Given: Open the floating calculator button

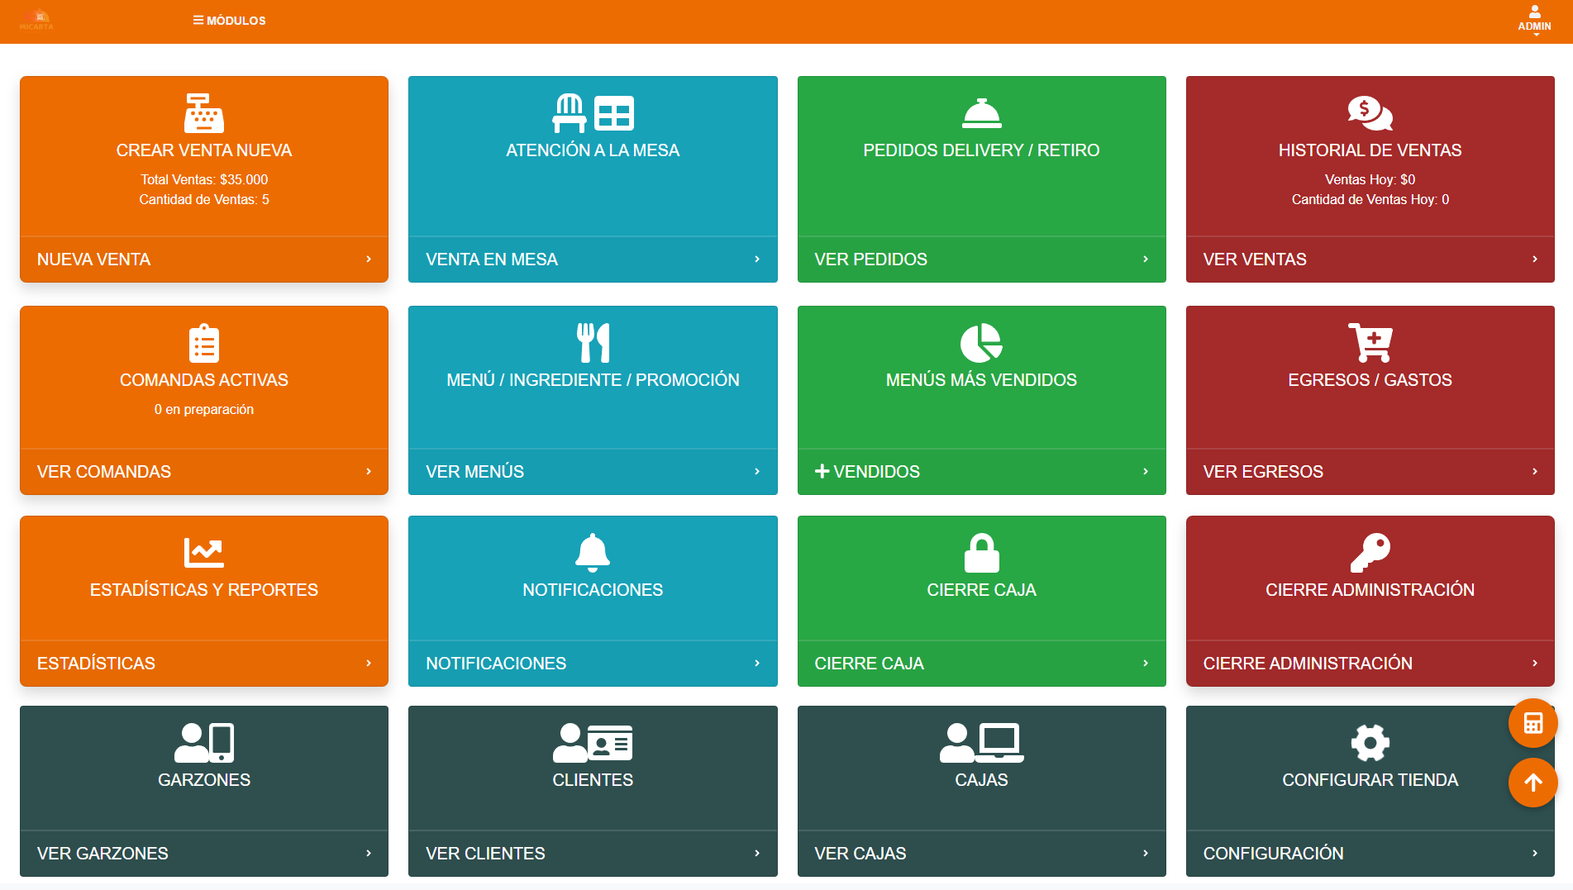Looking at the screenshot, I should point(1532,723).
